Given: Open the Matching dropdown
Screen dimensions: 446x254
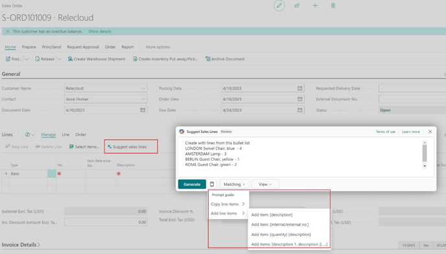Looking at the screenshot, I should pos(235,184).
